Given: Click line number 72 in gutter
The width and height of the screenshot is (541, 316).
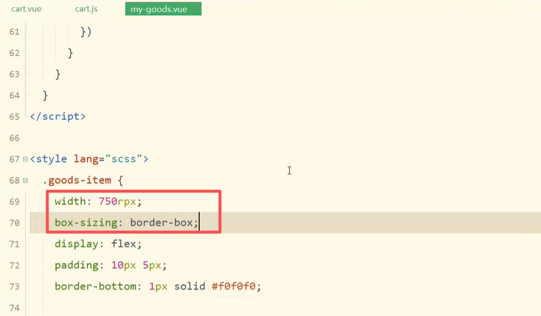Looking at the screenshot, I should point(15,265).
